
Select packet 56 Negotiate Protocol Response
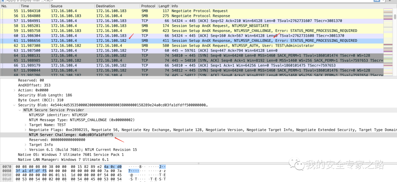[192, 16]
